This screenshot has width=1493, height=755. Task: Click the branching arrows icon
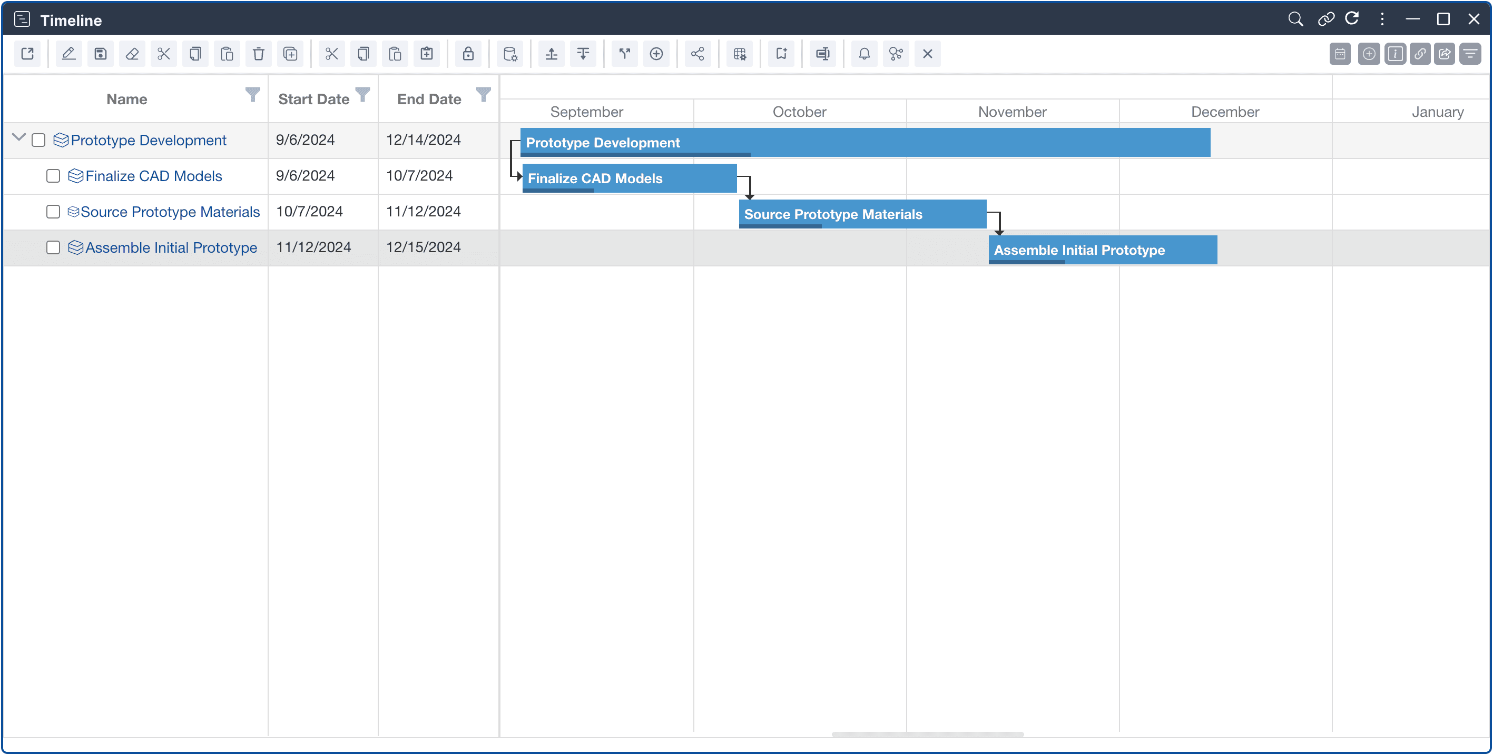point(625,54)
